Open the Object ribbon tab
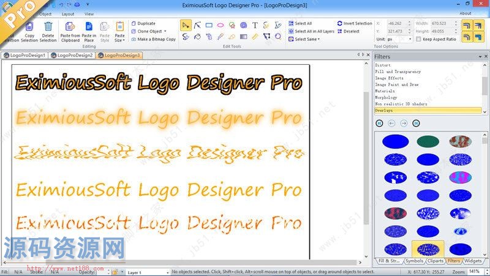 point(45,14)
